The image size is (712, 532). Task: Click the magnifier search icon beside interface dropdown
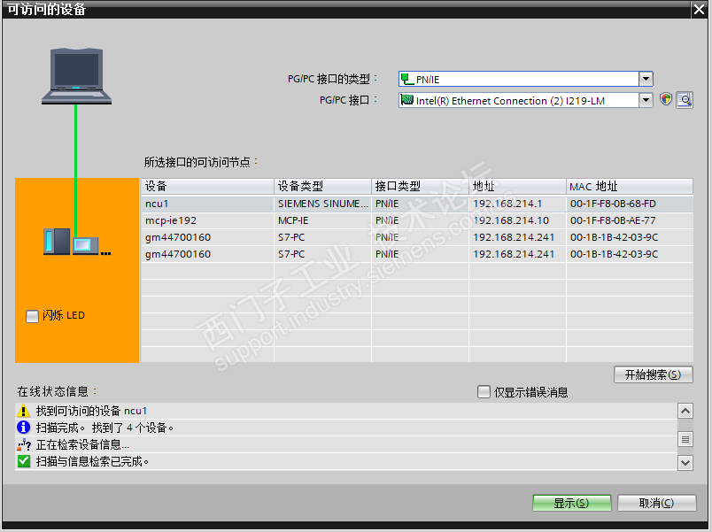click(x=685, y=99)
